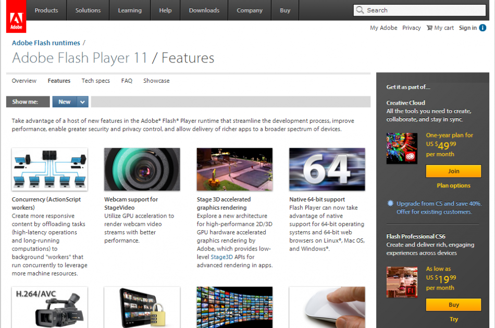Click the Webcam support for StageVideo heading
Viewport: 495px width, 328px height.
[x=131, y=204]
